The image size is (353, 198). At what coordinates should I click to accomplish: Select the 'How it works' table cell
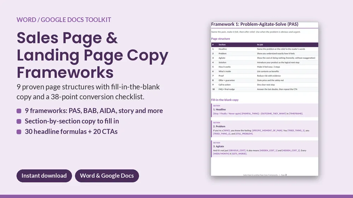(x=225, y=67)
